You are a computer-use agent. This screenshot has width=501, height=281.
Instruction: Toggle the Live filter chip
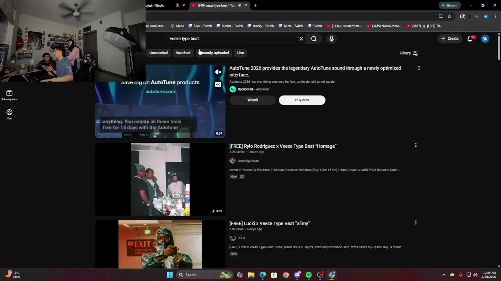(240, 53)
